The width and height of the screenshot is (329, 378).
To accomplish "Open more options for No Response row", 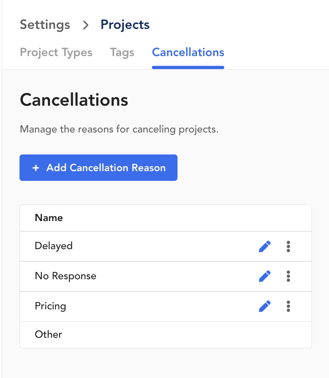I will pyautogui.click(x=288, y=276).
